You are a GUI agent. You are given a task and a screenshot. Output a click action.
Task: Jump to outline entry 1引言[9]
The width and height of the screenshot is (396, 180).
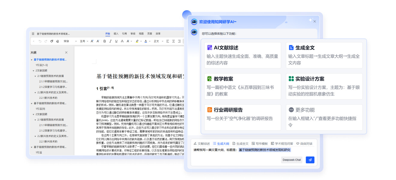[x=40, y=109]
